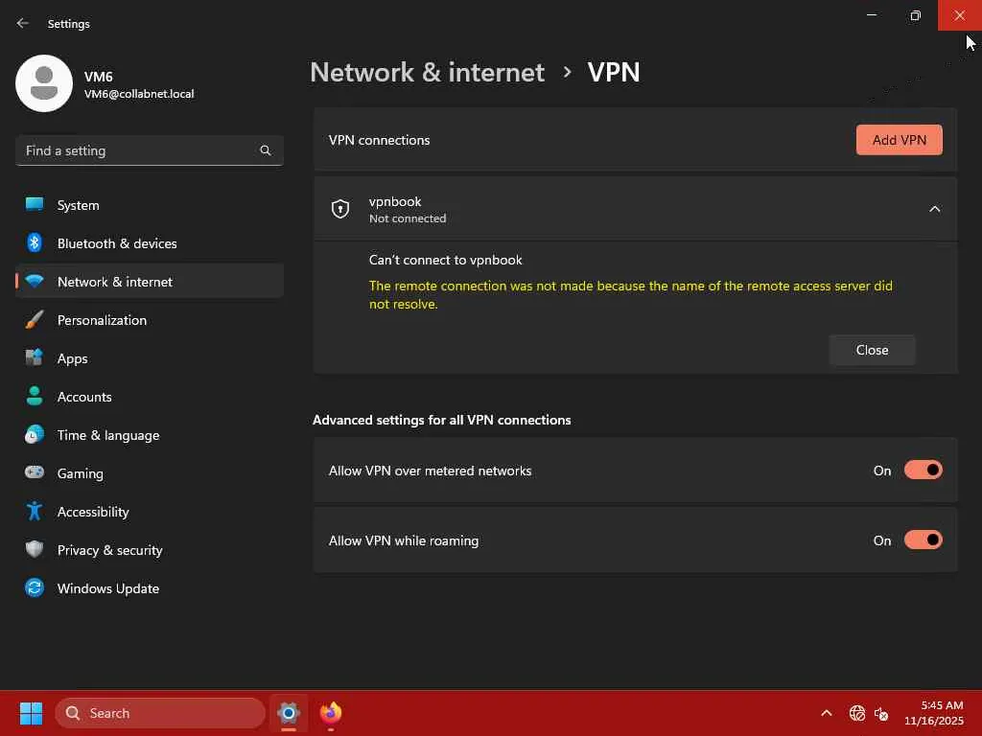Click the Windows Update sync icon

(x=35, y=588)
